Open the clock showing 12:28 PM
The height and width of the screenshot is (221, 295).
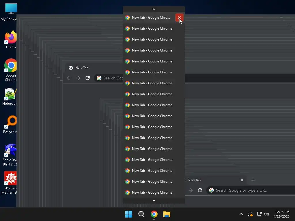[x=282, y=214]
